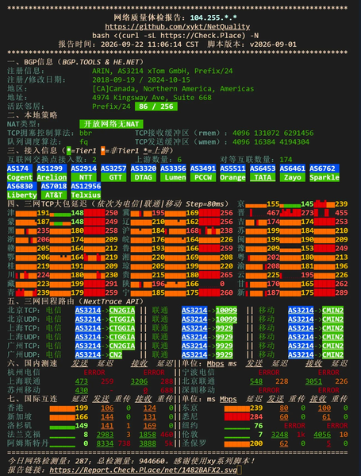The height and width of the screenshot is (476, 361).
Task: Click the red 悉尼 latency bar
Action: point(237,417)
